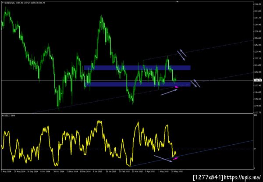
Task: Click the chart shift triangle marker on top edge
Action: (178, 2)
